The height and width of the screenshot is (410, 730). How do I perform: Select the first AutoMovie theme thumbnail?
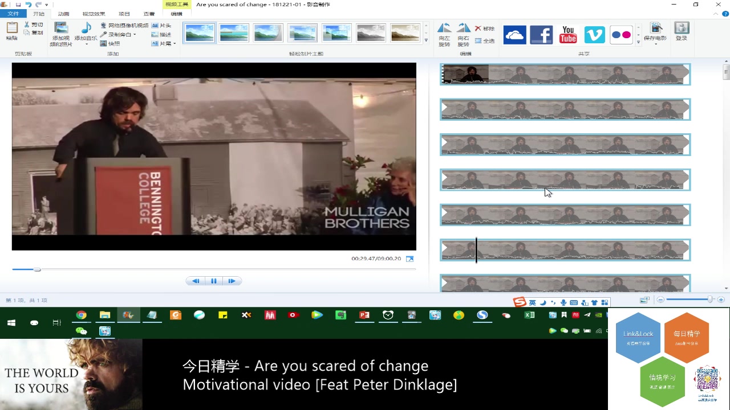[200, 33]
